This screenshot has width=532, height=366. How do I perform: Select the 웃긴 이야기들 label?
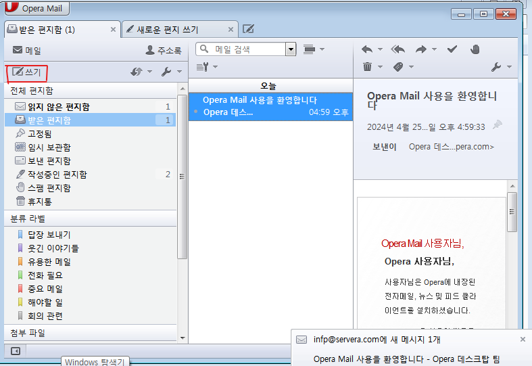click(91, 248)
